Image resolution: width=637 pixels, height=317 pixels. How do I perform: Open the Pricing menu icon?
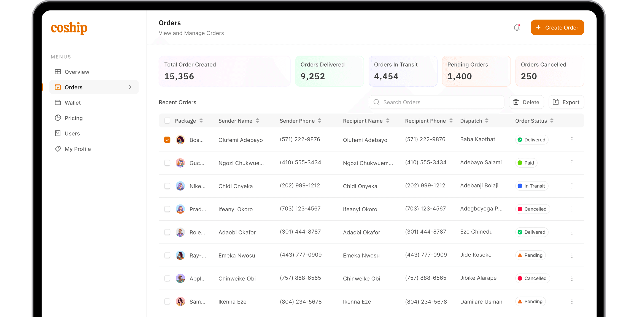[58, 118]
